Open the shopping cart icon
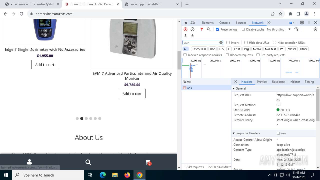320x180 pixels. (148, 162)
